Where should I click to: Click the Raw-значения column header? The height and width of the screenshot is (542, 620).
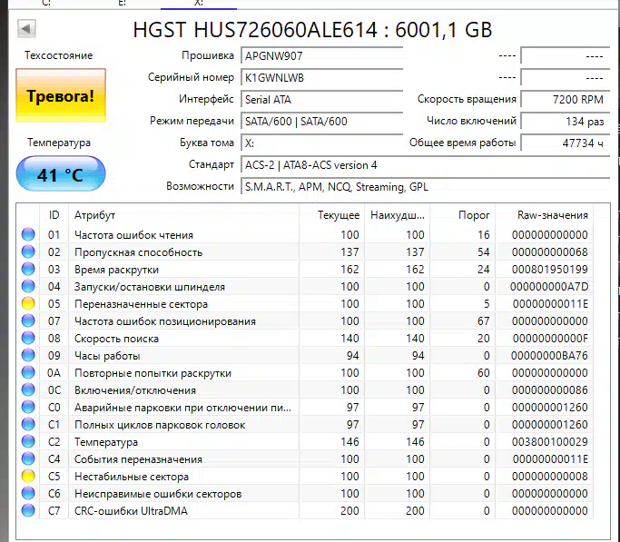click(544, 215)
